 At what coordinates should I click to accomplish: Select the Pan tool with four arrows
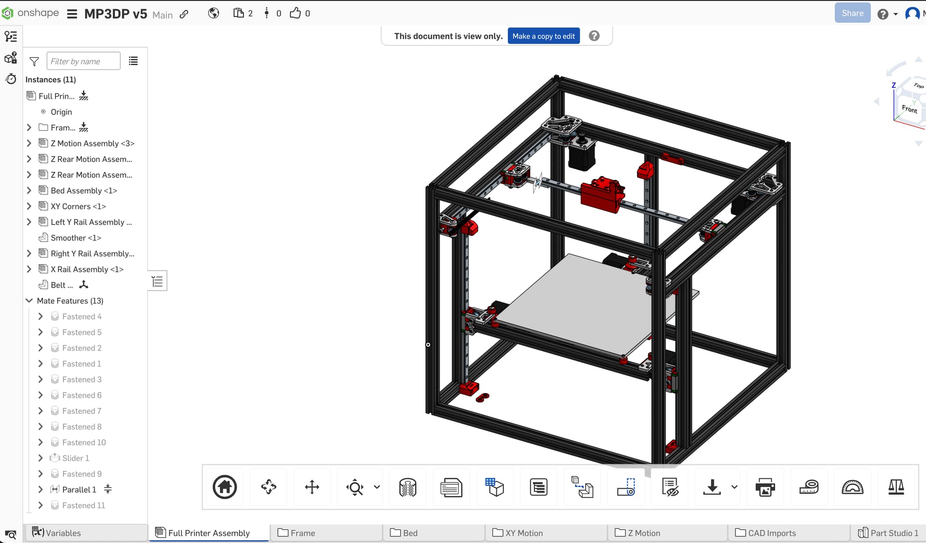click(312, 487)
